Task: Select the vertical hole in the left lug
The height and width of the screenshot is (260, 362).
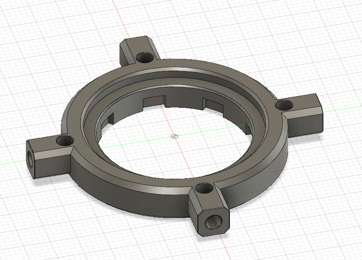Action: click(65, 141)
